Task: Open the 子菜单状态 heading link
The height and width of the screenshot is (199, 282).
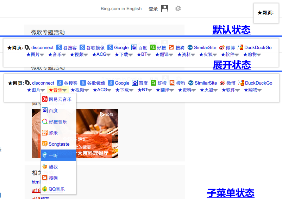Action: (231, 193)
